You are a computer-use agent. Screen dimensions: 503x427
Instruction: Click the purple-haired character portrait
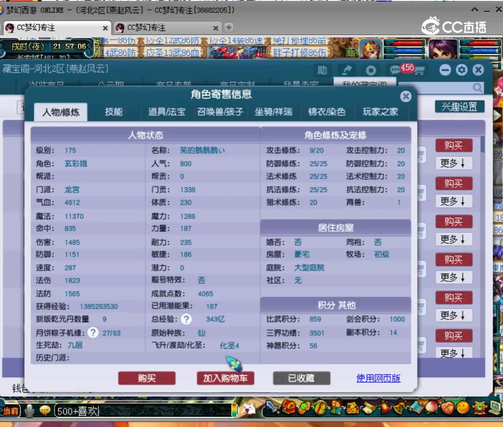[x=443, y=49]
